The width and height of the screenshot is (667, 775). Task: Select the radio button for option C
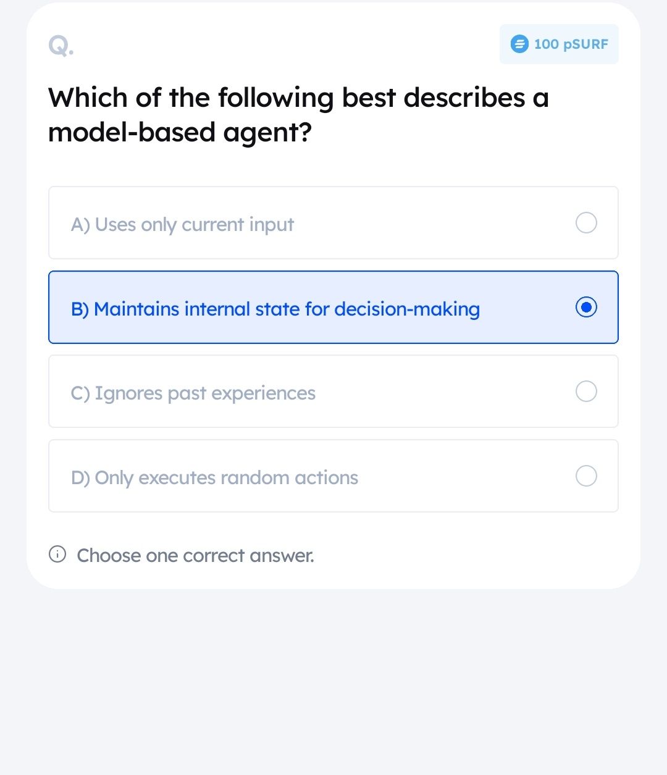(x=586, y=391)
